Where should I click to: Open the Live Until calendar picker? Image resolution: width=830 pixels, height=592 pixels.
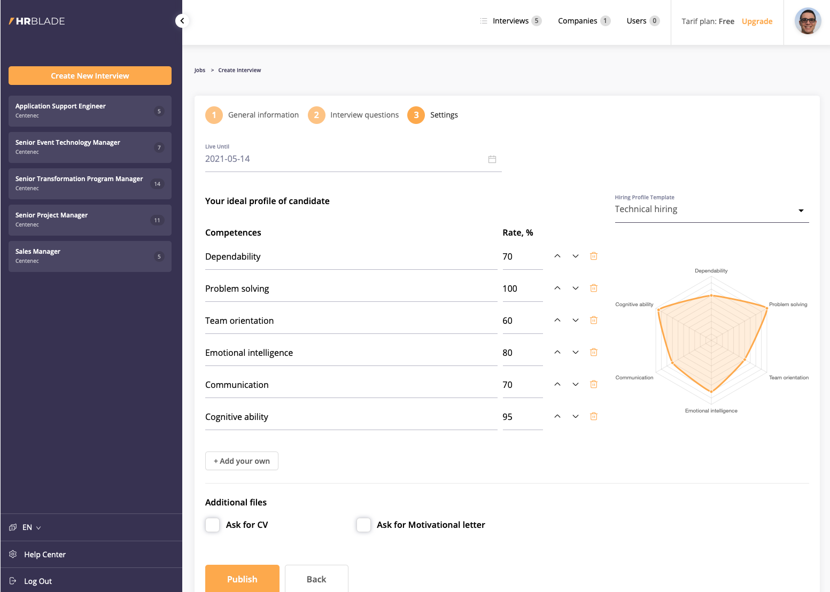point(492,159)
